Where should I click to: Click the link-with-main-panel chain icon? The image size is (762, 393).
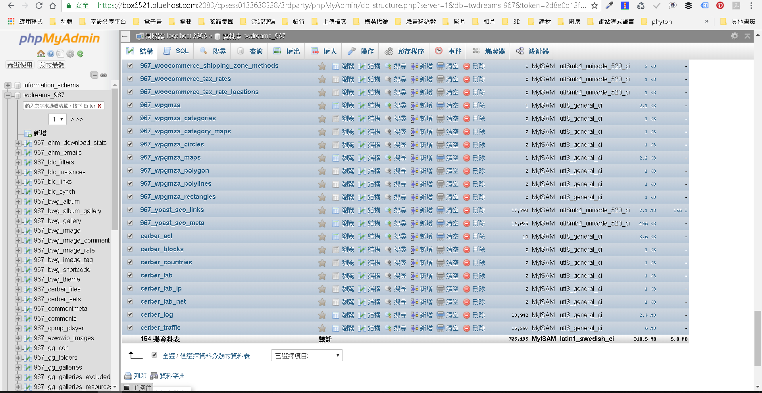point(104,75)
